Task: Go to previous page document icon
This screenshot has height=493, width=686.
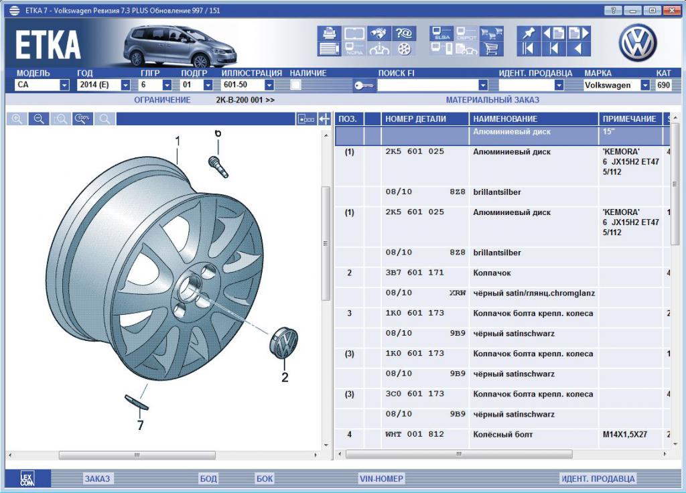Action: click(x=553, y=33)
